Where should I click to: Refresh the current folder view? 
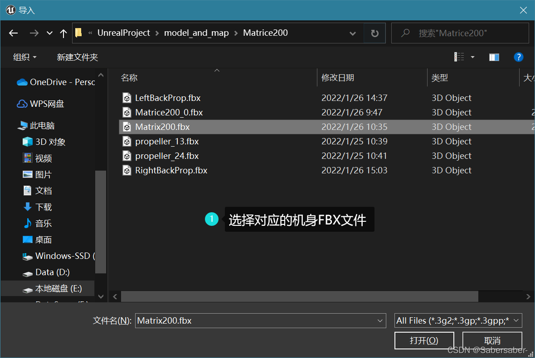374,33
